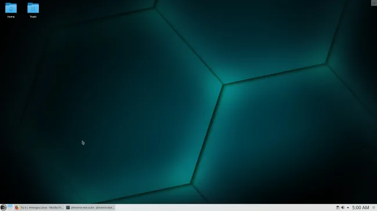Image resolution: width=377 pixels, height=211 pixels.
Task: Click hexagon edge junction on wallpaper
Action: coord(223,84)
